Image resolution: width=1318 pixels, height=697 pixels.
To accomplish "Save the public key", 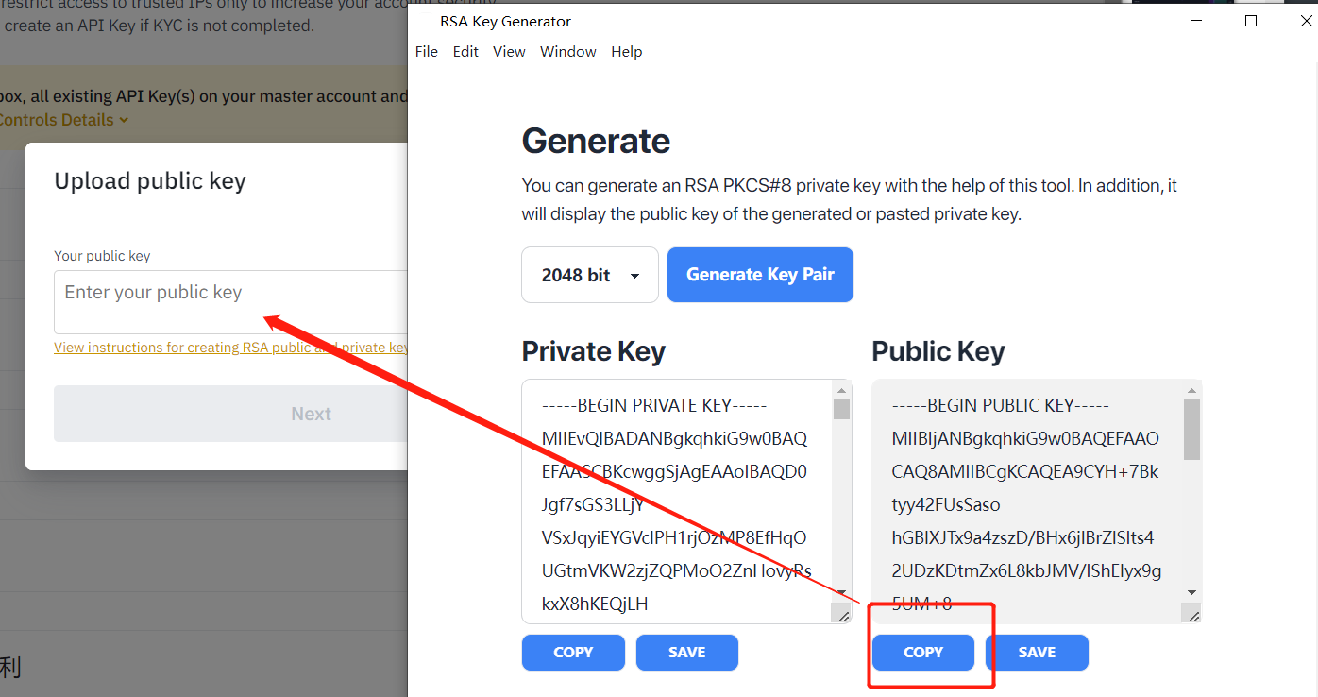I will click(1037, 653).
